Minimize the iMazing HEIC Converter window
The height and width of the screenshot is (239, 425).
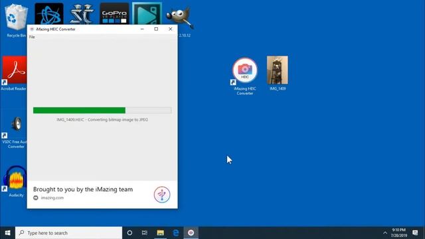142,29
